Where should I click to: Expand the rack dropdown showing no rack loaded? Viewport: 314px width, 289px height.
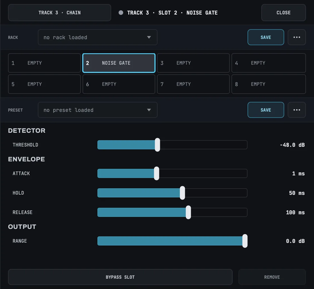pos(97,37)
